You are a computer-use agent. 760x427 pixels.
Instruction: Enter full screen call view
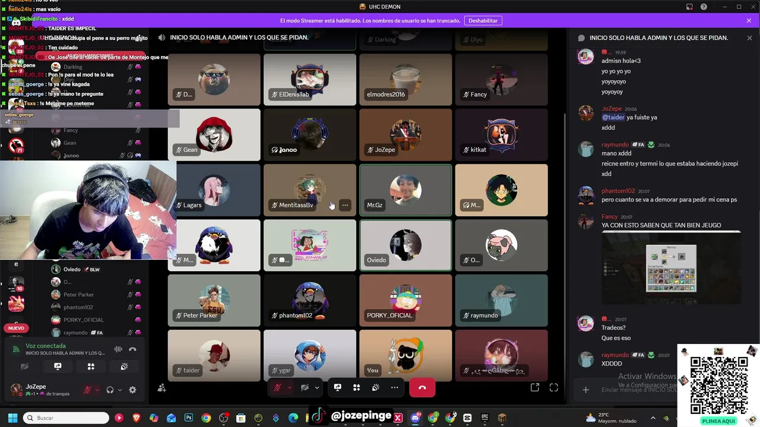pos(553,387)
